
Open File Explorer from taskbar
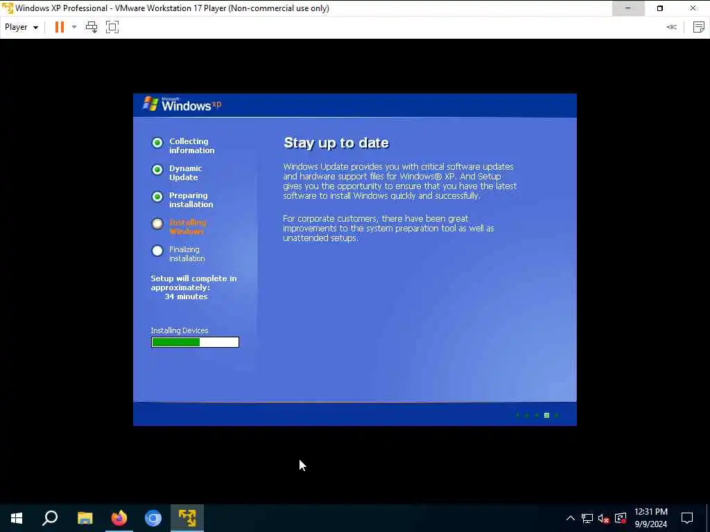[85, 518]
